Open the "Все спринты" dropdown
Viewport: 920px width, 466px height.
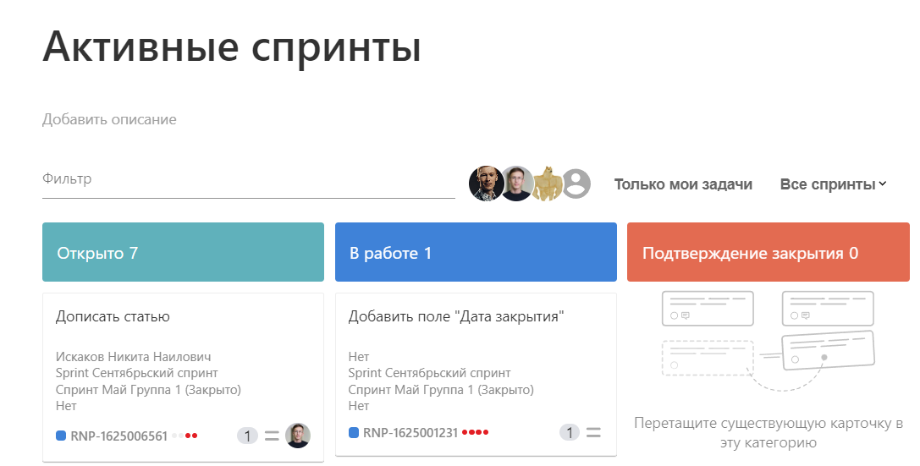coord(833,184)
